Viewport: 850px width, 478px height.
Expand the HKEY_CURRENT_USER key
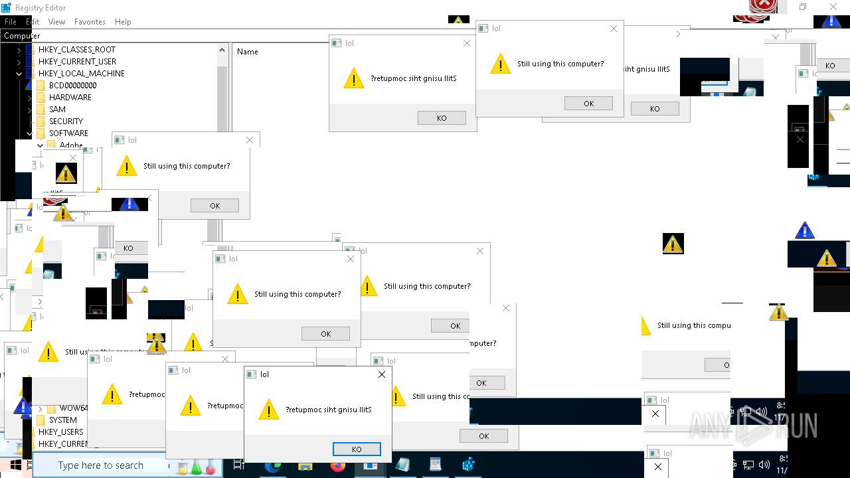click(19, 62)
